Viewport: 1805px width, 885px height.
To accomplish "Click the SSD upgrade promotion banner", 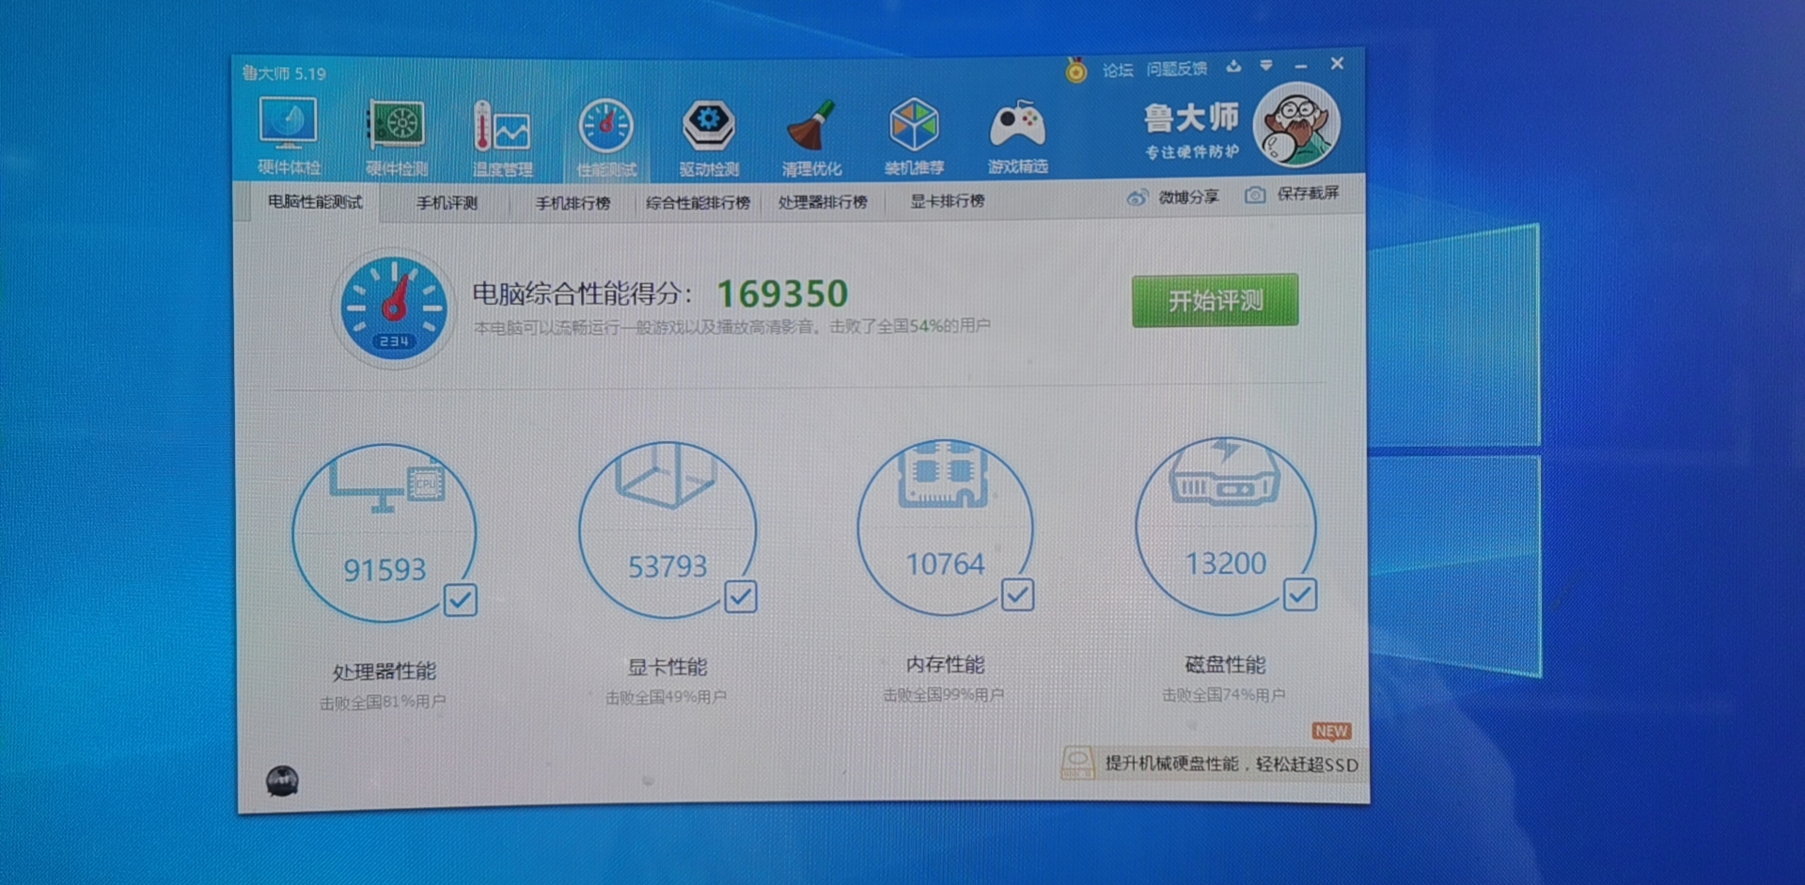I will pos(1213,764).
